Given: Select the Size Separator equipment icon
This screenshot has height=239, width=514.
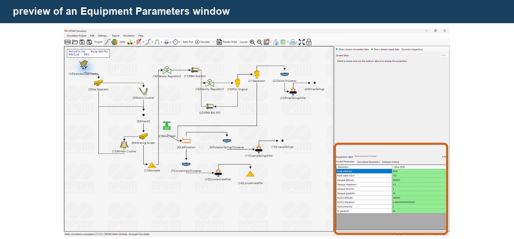Looking at the screenshot, I should tap(98, 83).
